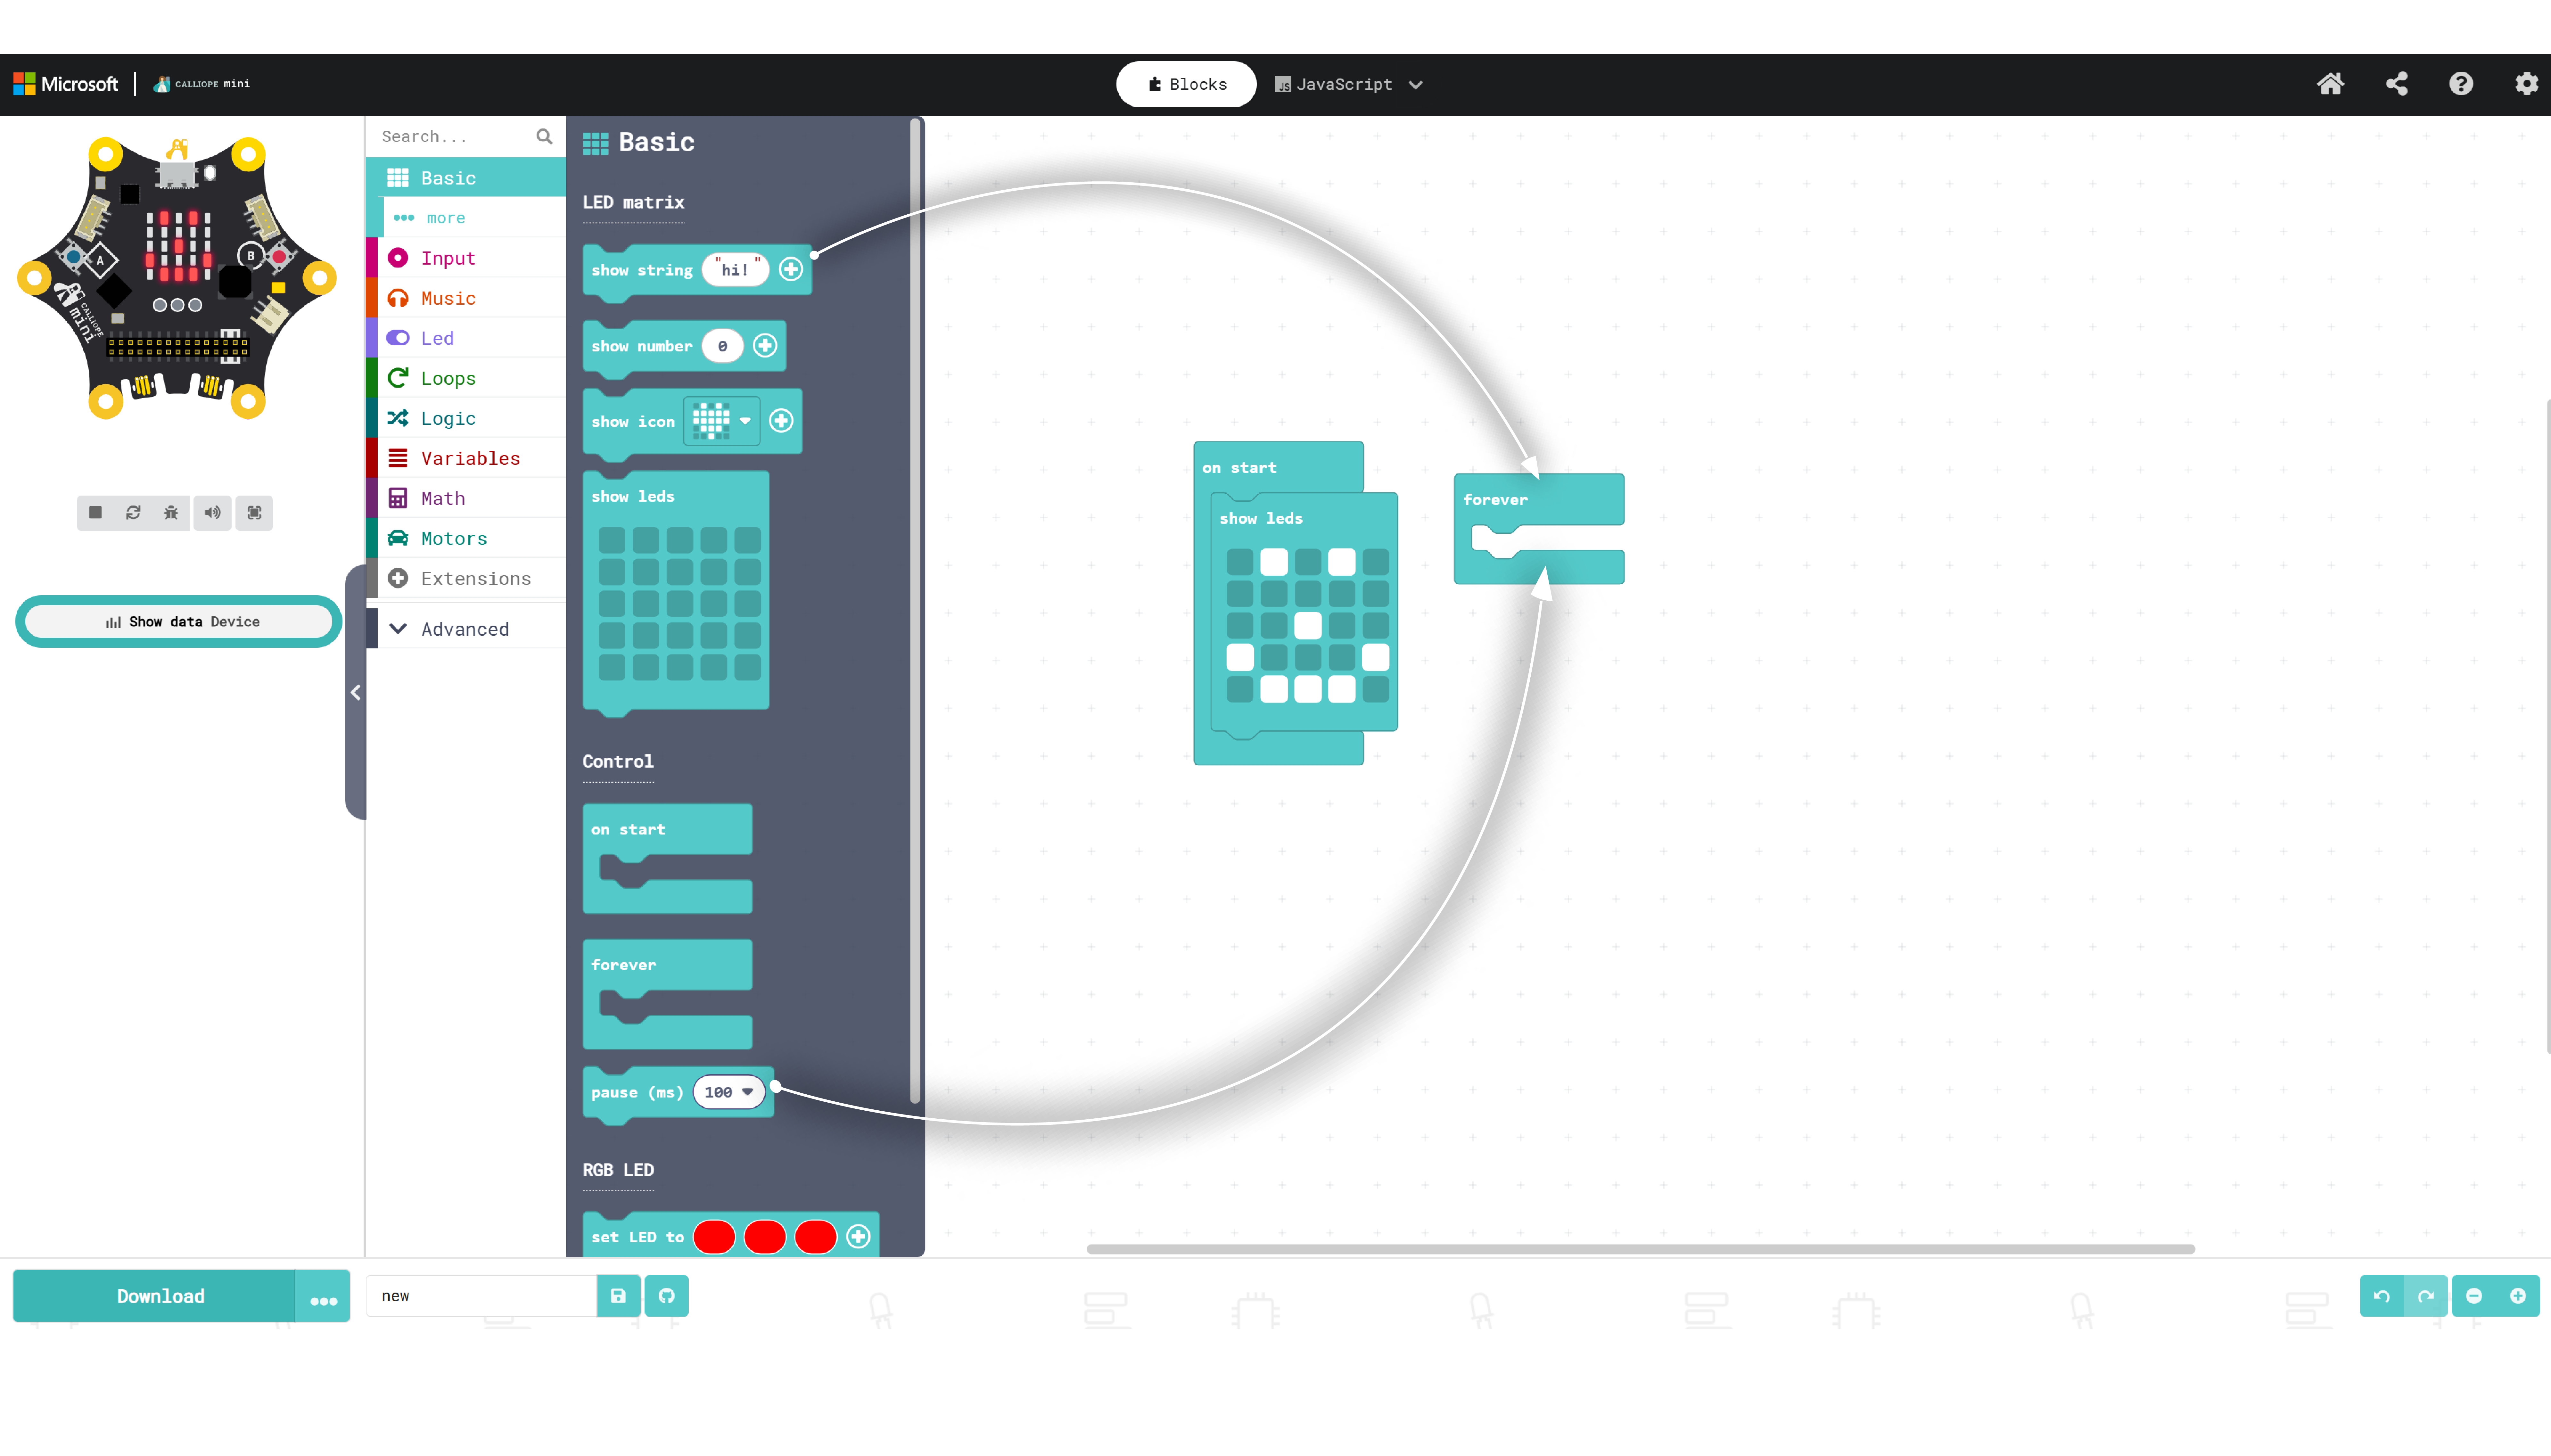
Task: Click the Download button
Action: [154, 1296]
